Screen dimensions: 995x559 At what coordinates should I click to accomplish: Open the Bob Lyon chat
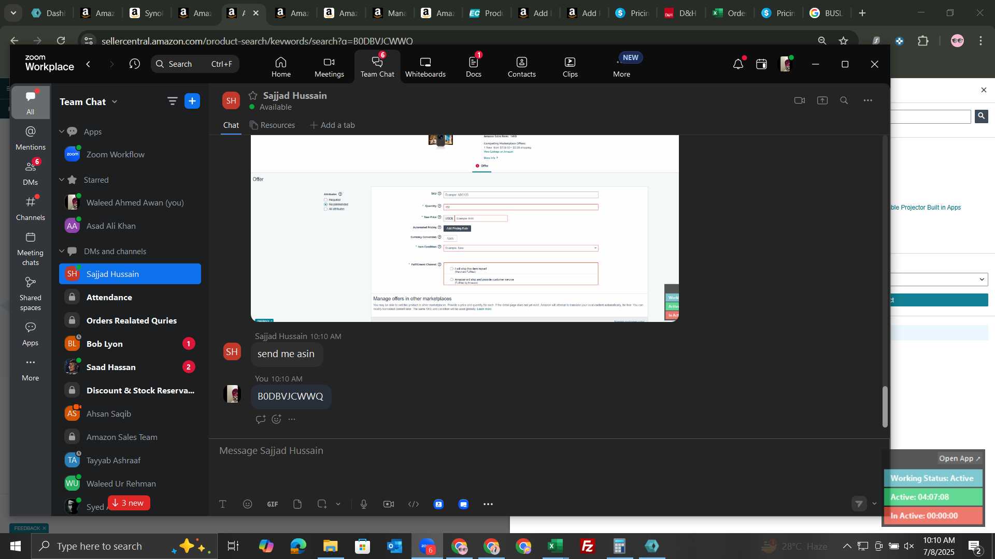(x=130, y=344)
